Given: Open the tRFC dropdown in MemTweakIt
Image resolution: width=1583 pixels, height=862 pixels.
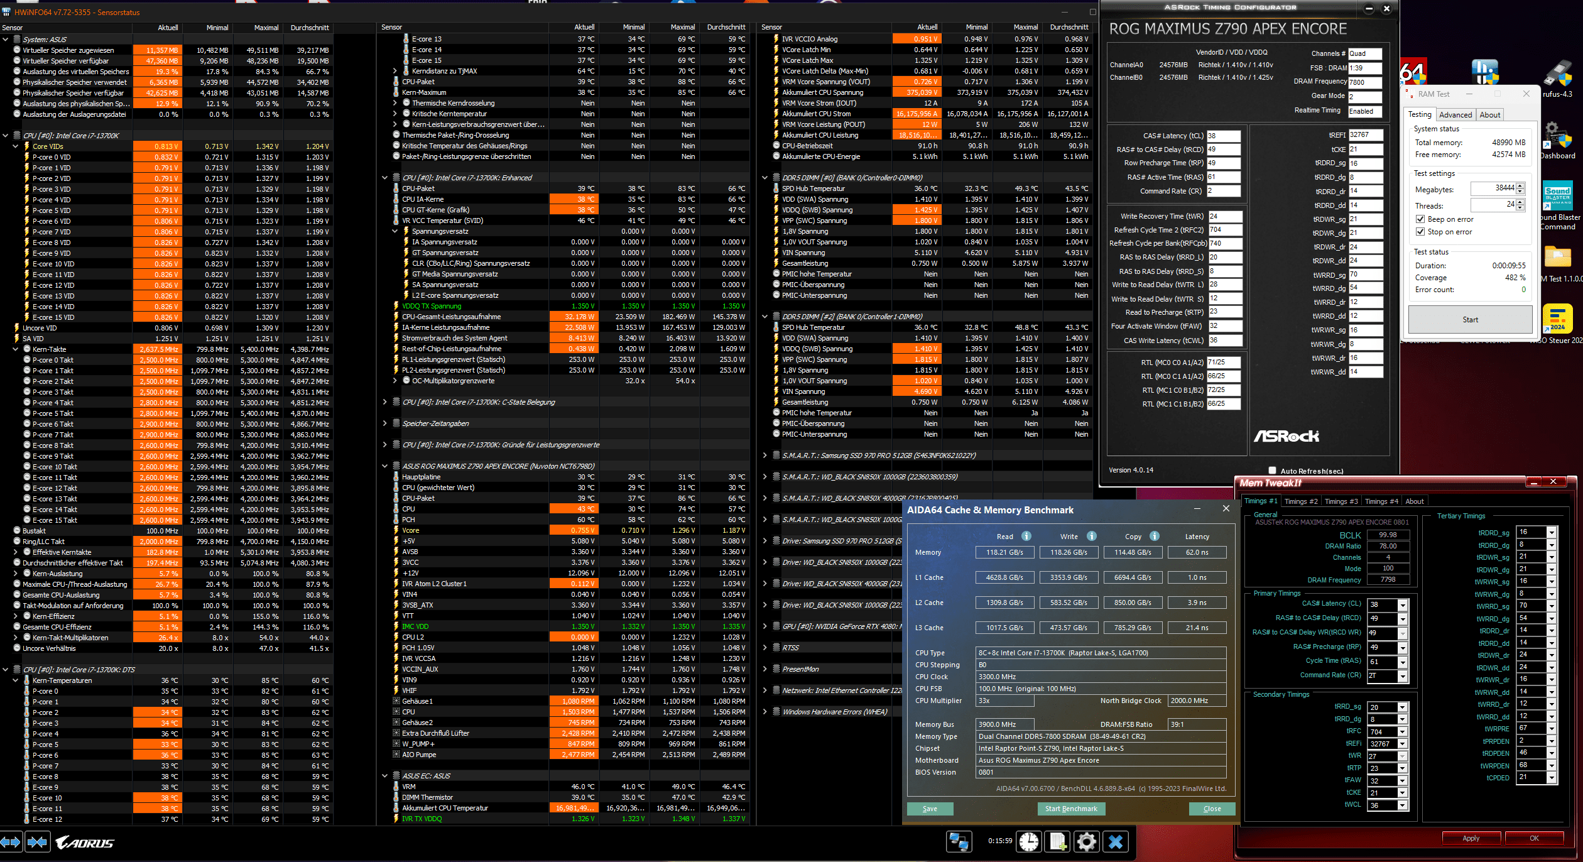Looking at the screenshot, I should click(1402, 732).
